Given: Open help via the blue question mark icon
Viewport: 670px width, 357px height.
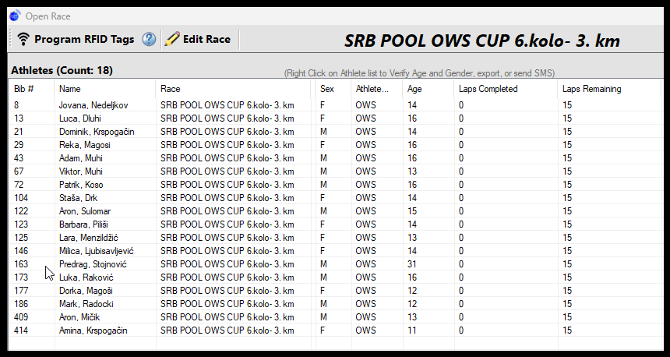Looking at the screenshot, I should coord(149,39).
